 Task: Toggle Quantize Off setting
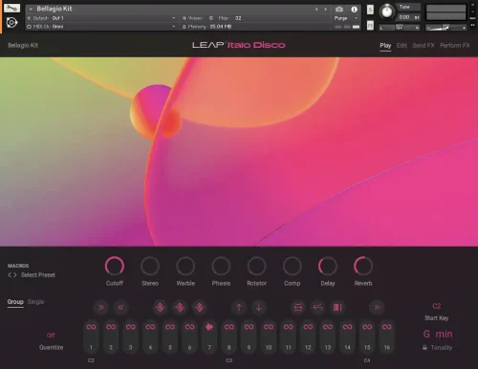(x=51, y=336)
